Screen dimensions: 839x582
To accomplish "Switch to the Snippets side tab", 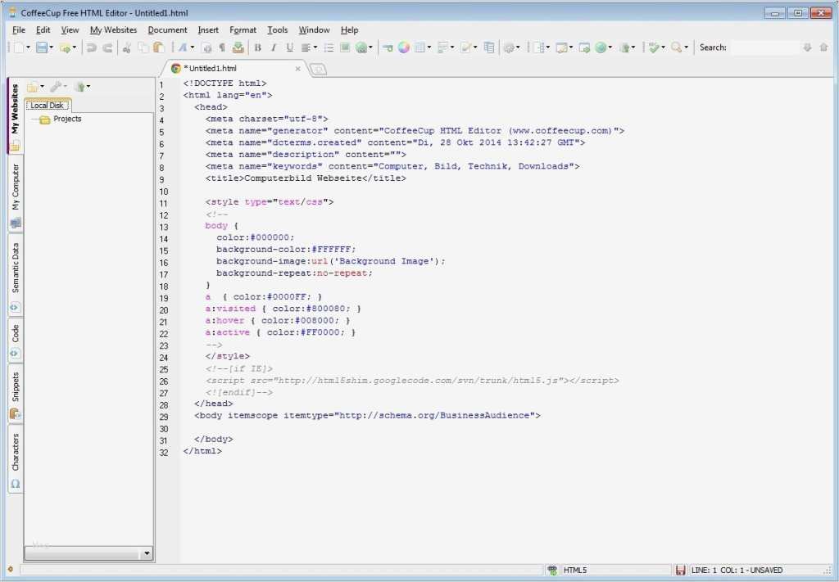I will pos(15,388).
